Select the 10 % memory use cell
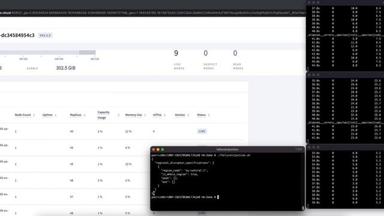Viewport: 384px width, 216px height. [x=128, y=164]
